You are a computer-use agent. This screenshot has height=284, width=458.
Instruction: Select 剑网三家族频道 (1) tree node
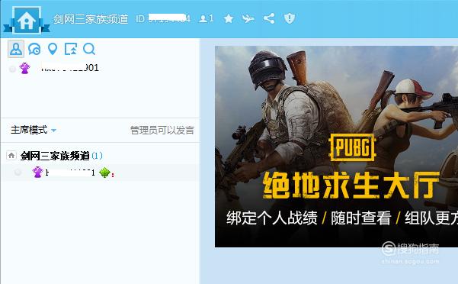[62, 156]
